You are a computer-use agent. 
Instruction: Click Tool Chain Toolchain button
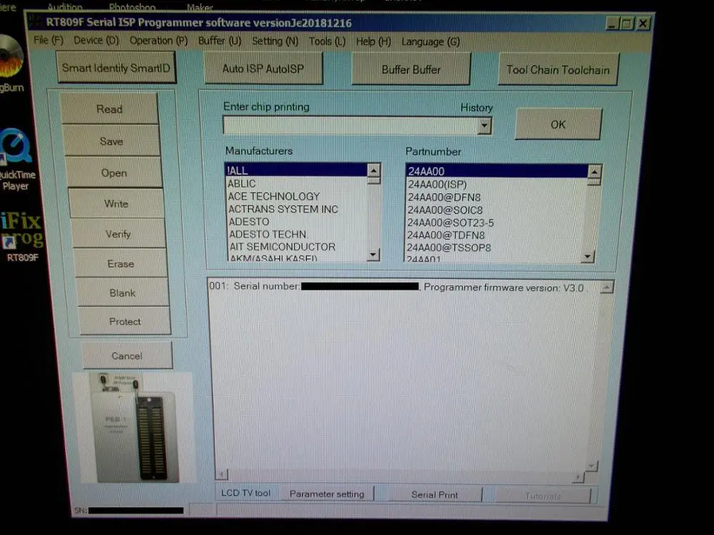(x=558, y=70)
